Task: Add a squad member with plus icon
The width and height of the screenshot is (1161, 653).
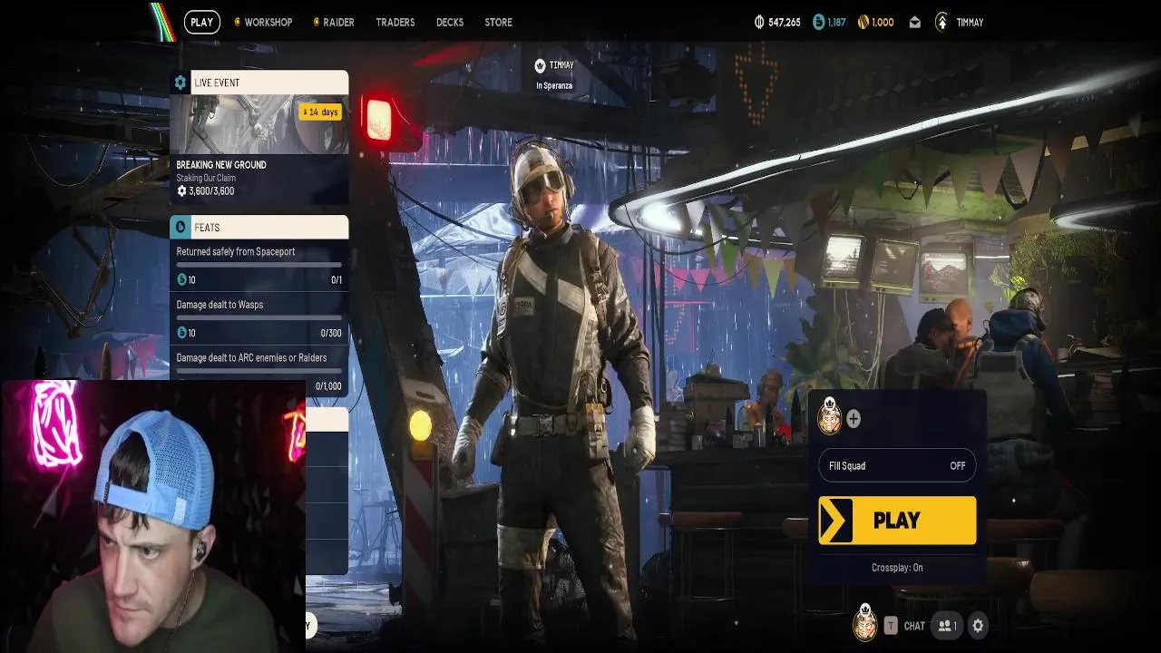Action: click(854, 419)
